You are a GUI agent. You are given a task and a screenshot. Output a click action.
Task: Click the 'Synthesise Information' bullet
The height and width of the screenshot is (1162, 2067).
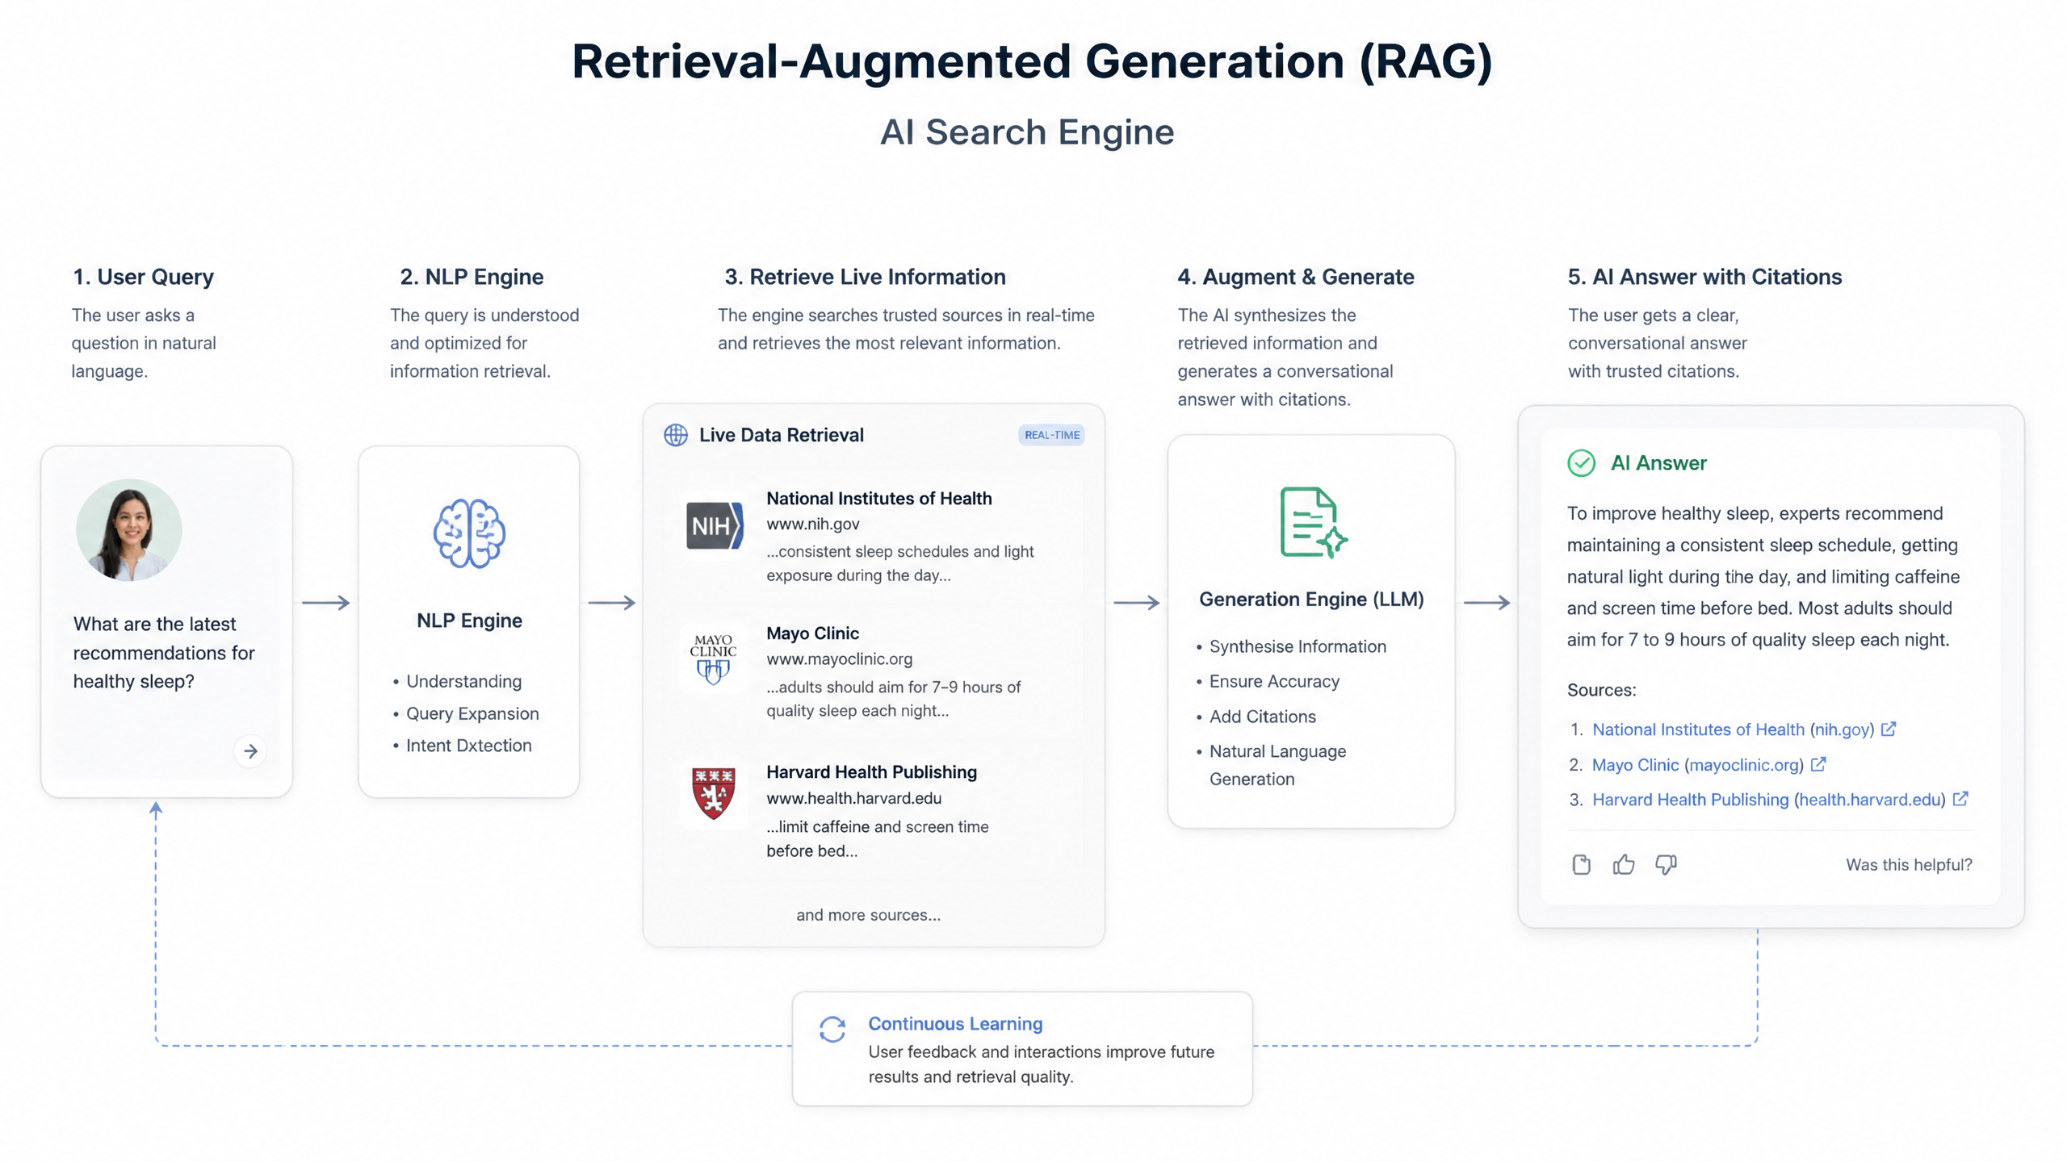point(1298,646)
